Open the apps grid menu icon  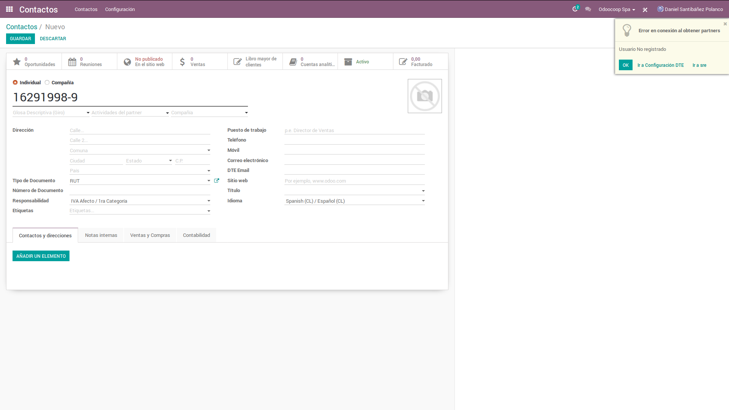pyautogui.click(x=9, y=9)
